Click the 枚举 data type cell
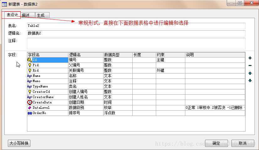Screen dimensions: 259x150 click(118, 108)
